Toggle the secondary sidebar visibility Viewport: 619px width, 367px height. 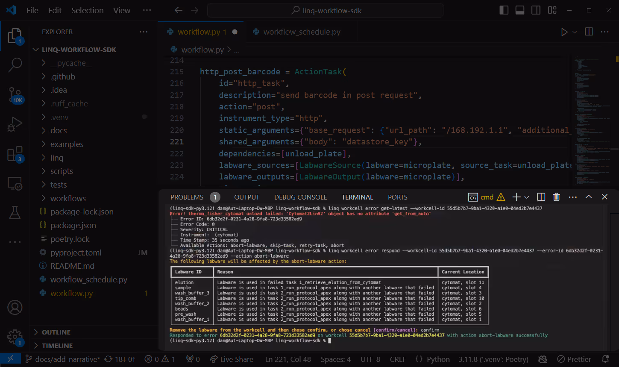[x=536, y=10]
